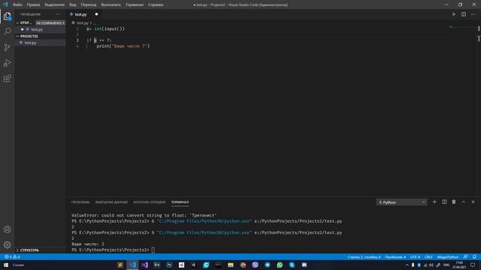The width and height of the screenshot is (481, 270).
Task: Open notifications bell in status bar
Action: 474,256
